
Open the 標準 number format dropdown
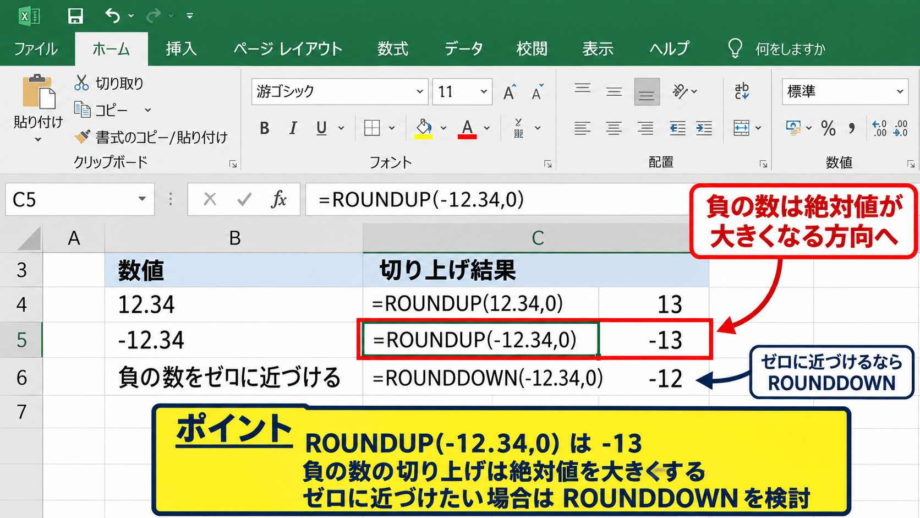(900, 91)
